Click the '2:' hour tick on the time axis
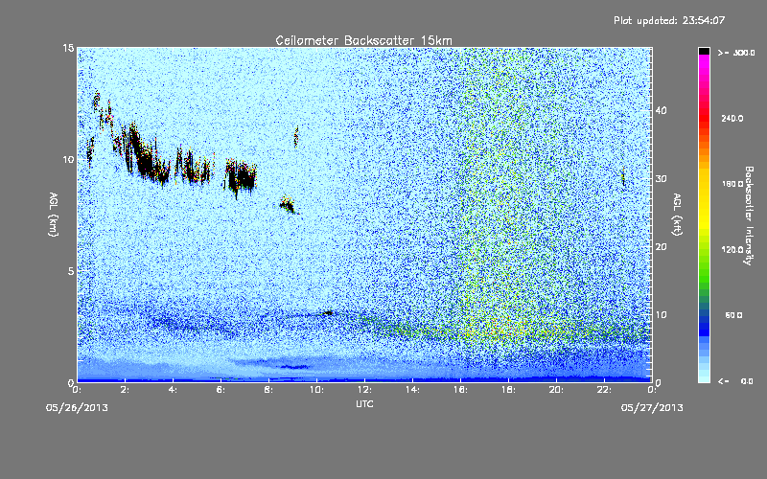This screenshot has width=767, height=479. coord(125,390)
